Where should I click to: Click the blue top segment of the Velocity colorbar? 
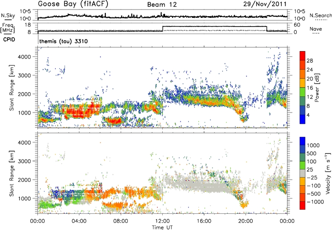(x=303, y=141)
